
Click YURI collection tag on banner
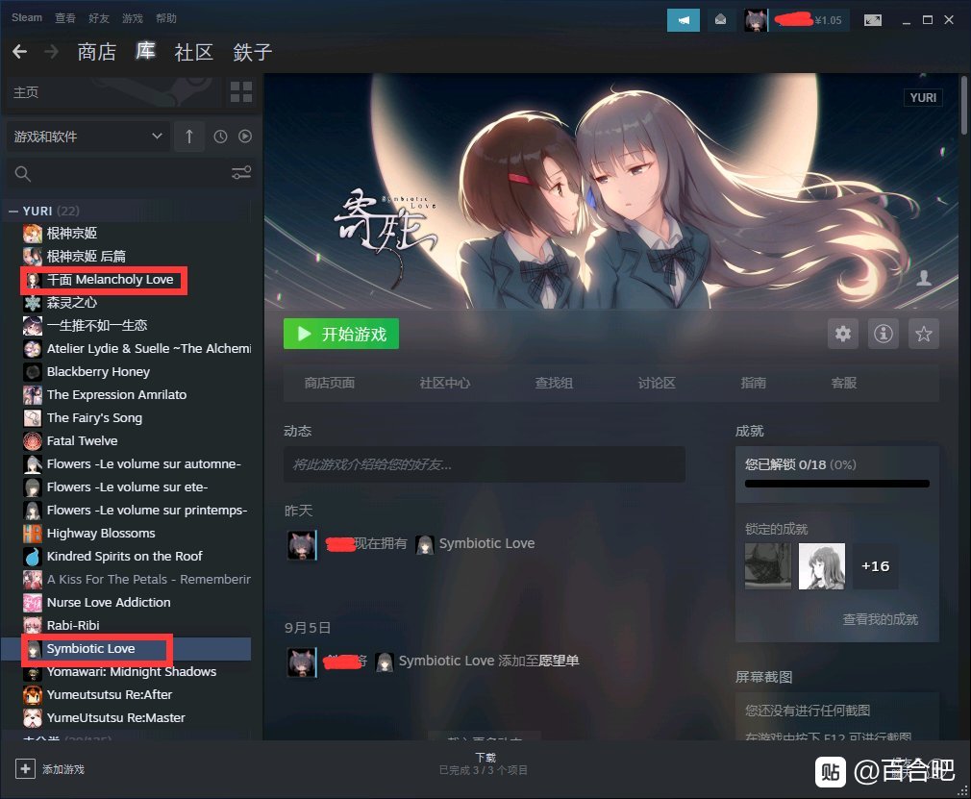click(923, 97)
